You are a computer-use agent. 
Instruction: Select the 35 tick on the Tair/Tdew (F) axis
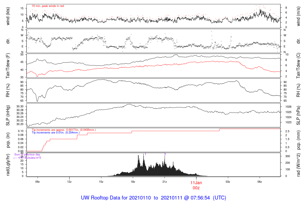(22, 77)
